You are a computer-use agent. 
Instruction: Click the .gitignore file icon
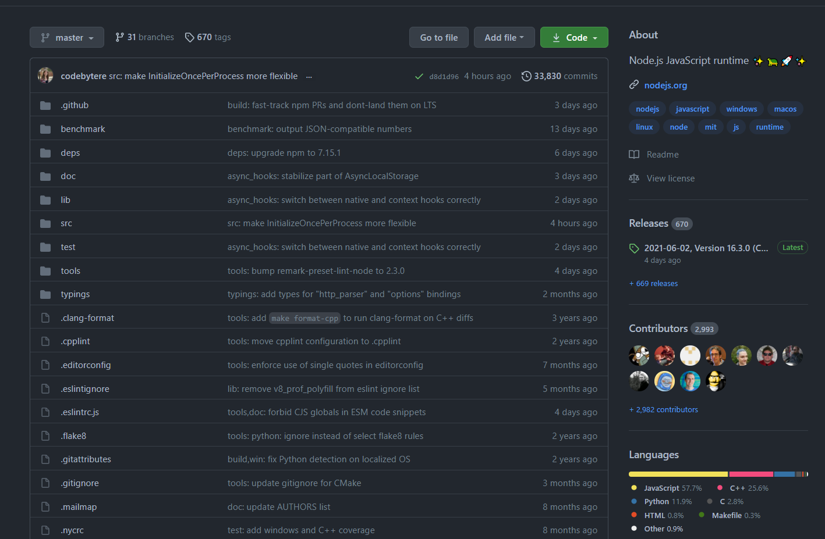(45, 483)
